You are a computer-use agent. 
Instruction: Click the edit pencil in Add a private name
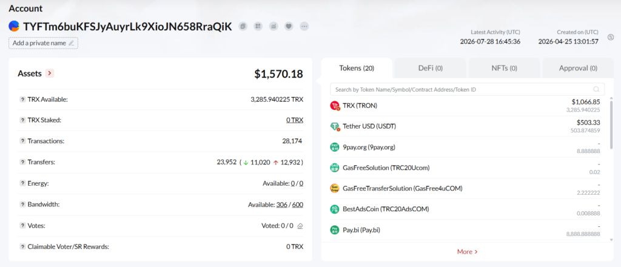tap(72, 43)
